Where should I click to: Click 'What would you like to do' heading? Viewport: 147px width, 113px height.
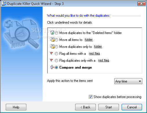point(78,16)
